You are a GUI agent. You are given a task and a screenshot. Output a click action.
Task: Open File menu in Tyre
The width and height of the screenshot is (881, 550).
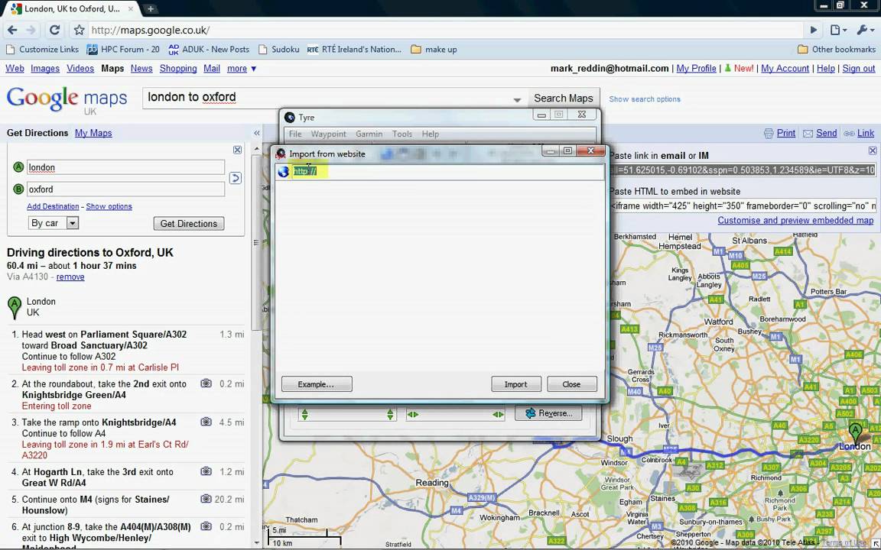pyautogui.click(x=295, y=134)
